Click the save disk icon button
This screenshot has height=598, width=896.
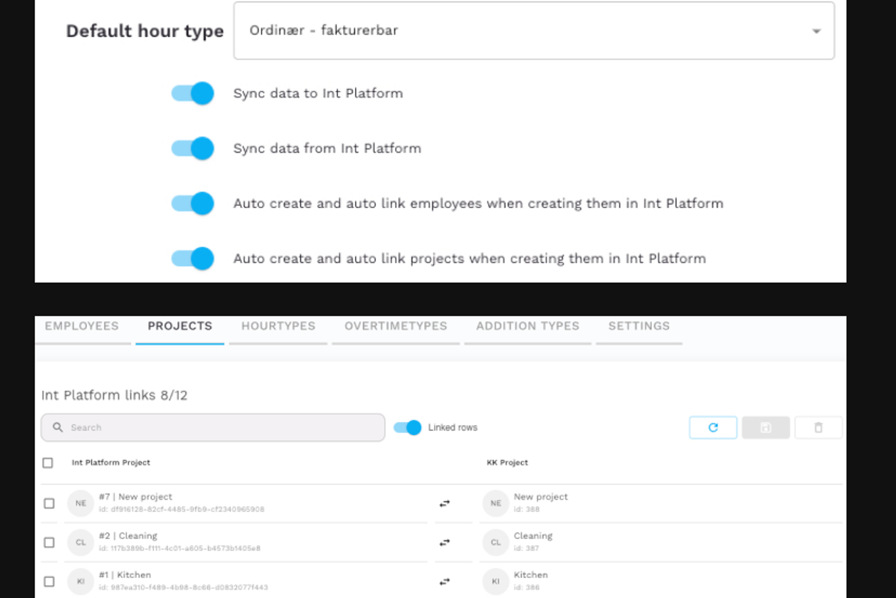pyautogui.click(x=765, y=427)
